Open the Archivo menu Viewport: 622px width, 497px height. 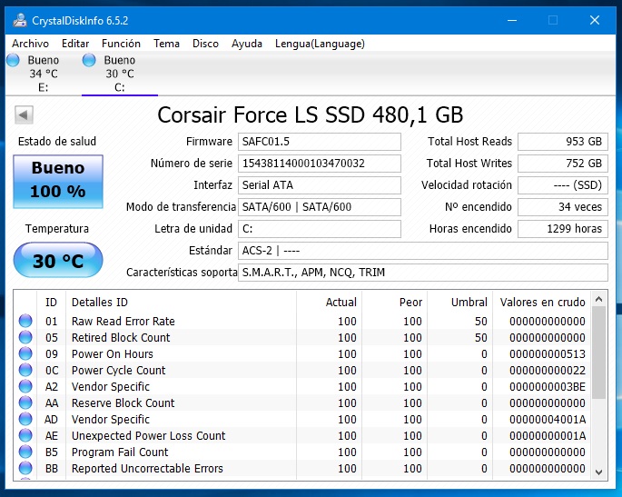click(30, 44)
